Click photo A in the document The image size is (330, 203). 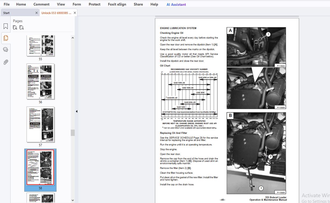coord(256,68)
